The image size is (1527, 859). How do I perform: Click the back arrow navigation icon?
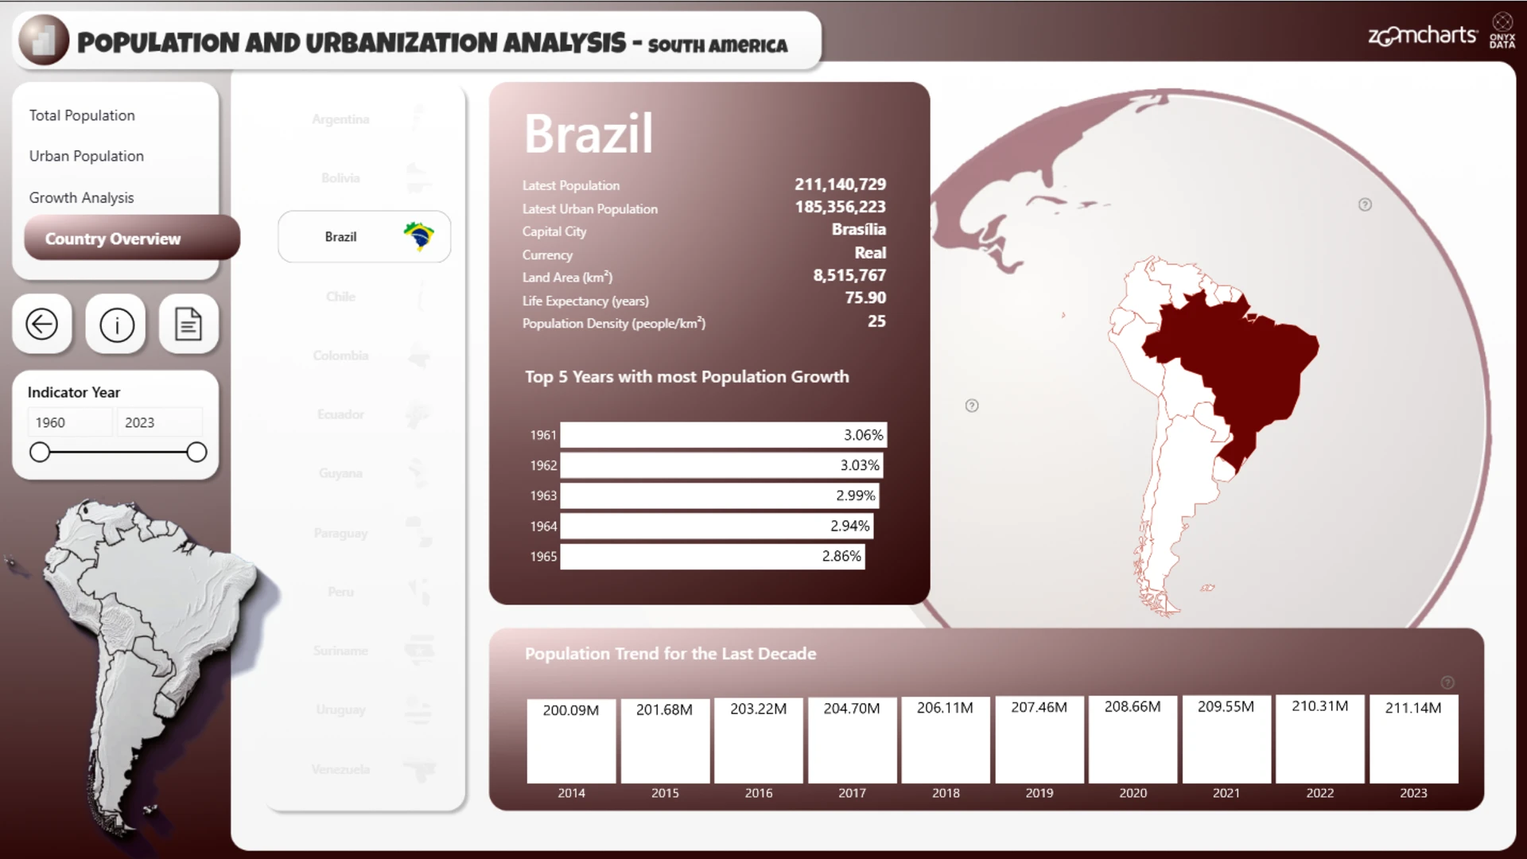pyautogui.click(x=42, y=325)
